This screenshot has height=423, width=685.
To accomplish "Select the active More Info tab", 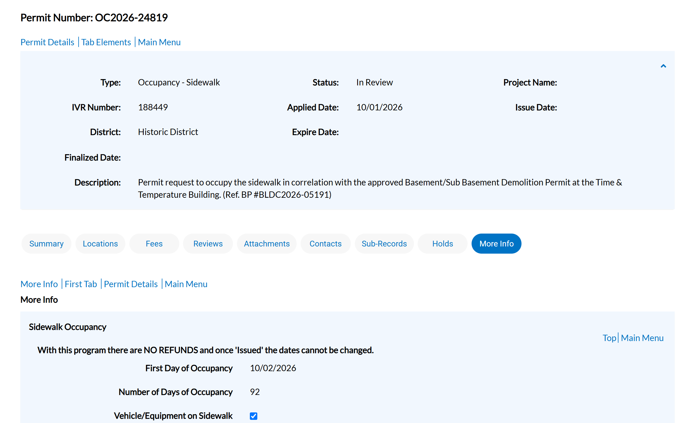I will click(x=497, y=244).
